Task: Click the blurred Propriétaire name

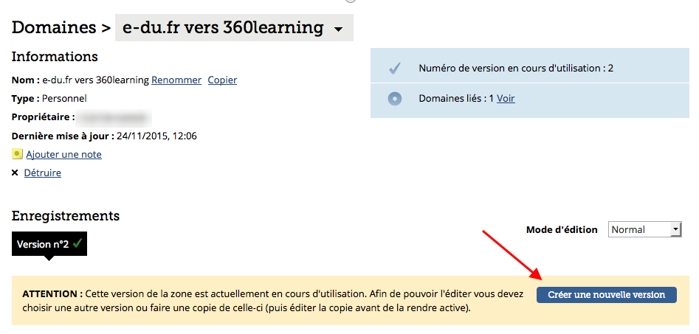Action: coord(114,117)
